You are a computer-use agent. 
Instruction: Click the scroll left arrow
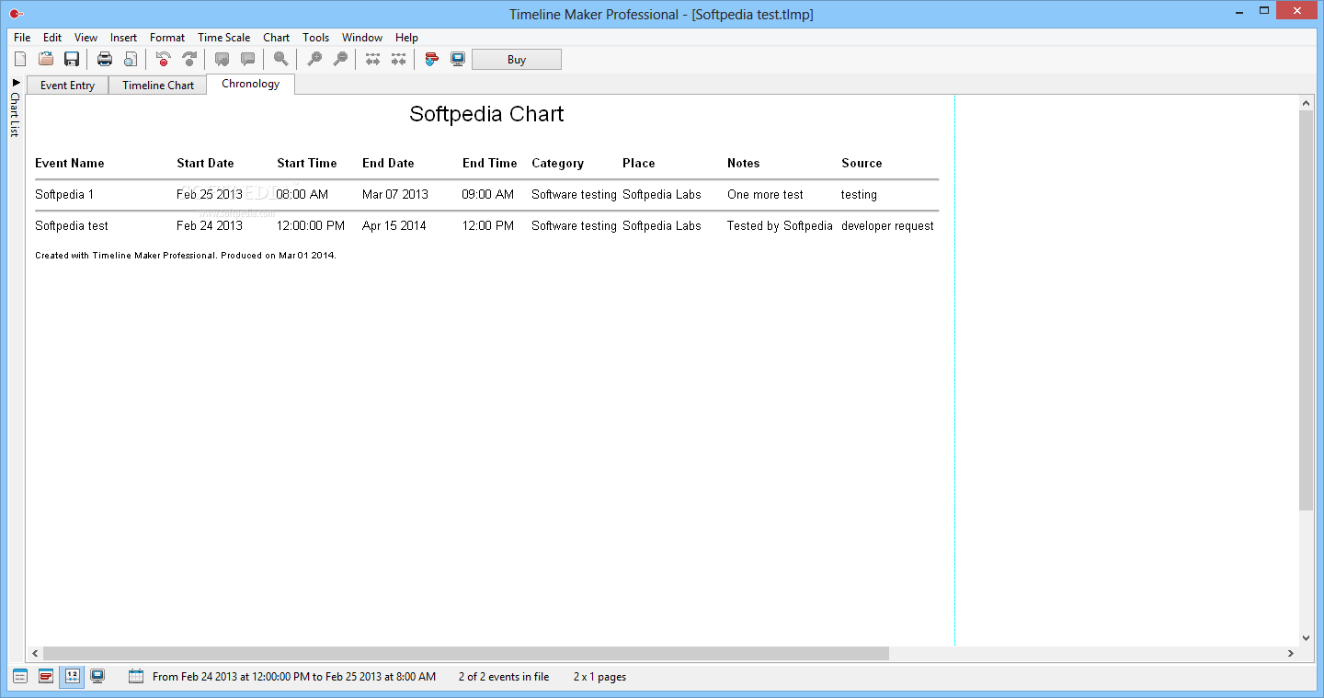pos(34,653)
